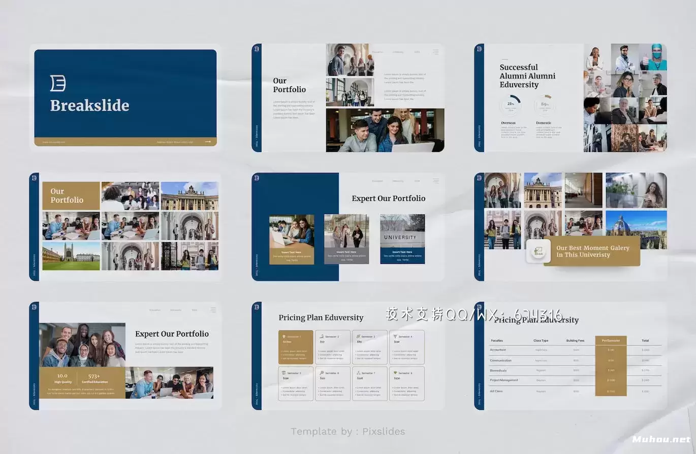The width and height of the screenshot is (696, 454).
Task: Click the Art Class row label
Action: click(496, 391)
